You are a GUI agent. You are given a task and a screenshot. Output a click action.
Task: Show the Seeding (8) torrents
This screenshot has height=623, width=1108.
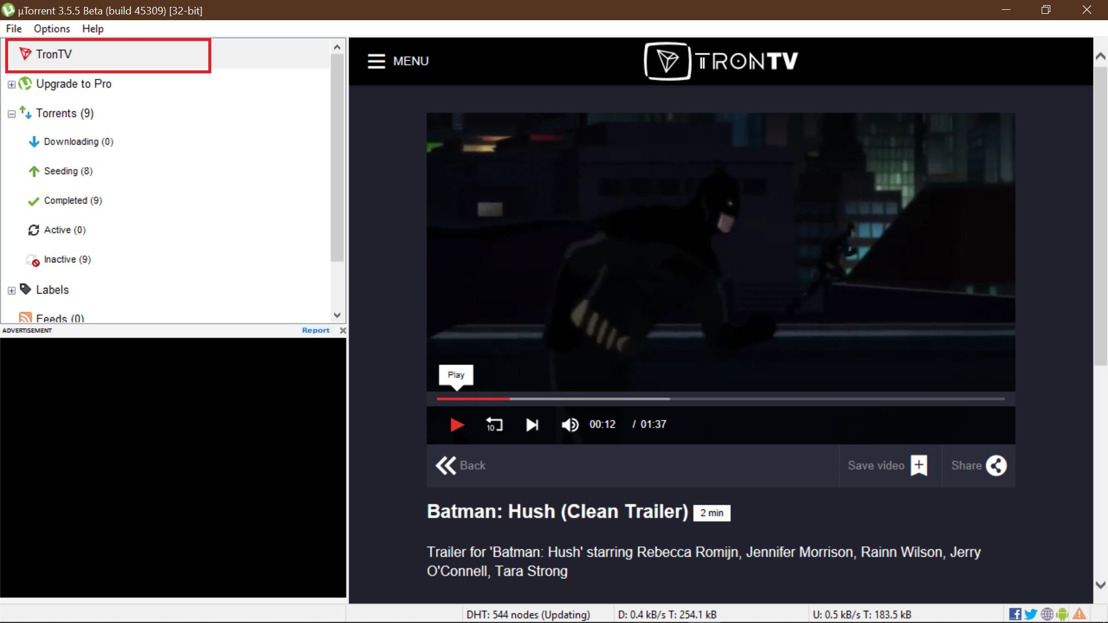[68, 171]
